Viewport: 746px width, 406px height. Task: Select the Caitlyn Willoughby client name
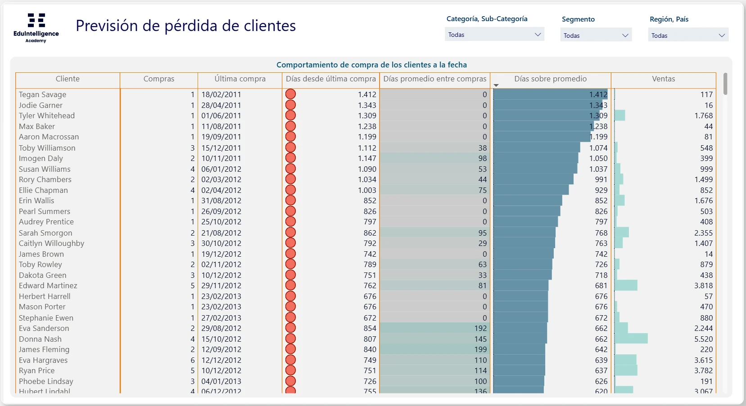click(x=51, y=243)
